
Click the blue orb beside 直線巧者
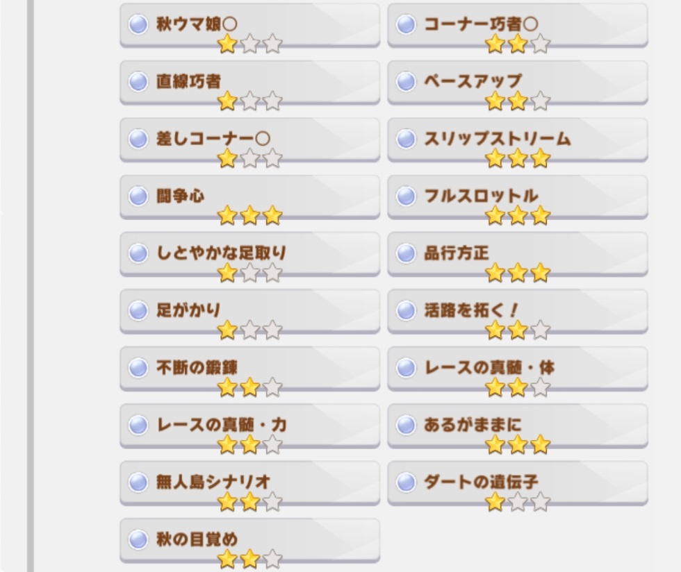click(x=138, y=82)
